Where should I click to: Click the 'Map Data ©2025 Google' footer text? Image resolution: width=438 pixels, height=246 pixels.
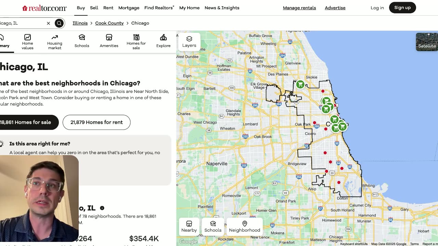click(389, 244)
